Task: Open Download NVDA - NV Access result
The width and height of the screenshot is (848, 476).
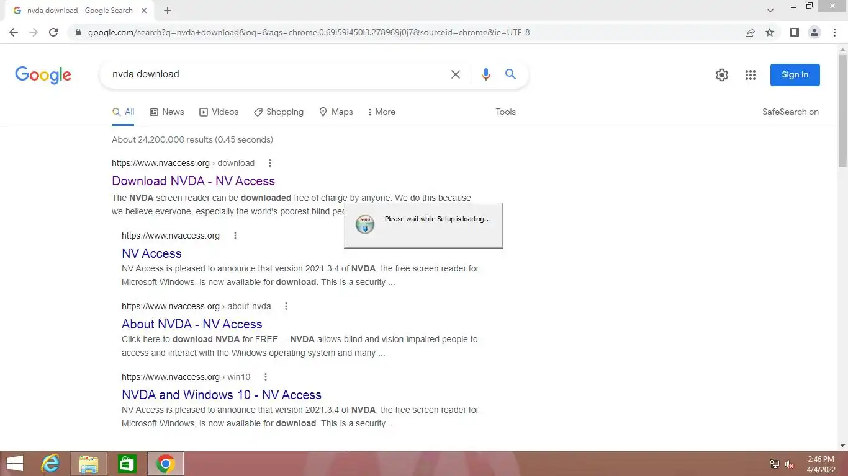Action: [193, 181]
